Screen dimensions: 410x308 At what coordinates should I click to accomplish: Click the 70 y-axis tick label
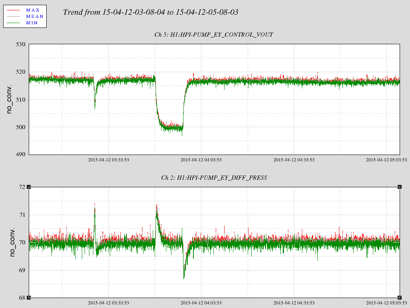pyautogui.click(x=22, y=242)
